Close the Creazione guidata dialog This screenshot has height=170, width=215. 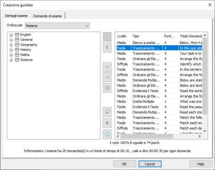point(210,5)
